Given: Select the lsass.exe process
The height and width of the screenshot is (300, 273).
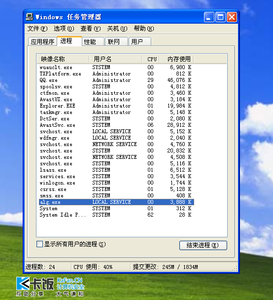Looking at the screenshot, I should [x=116, y=170].
